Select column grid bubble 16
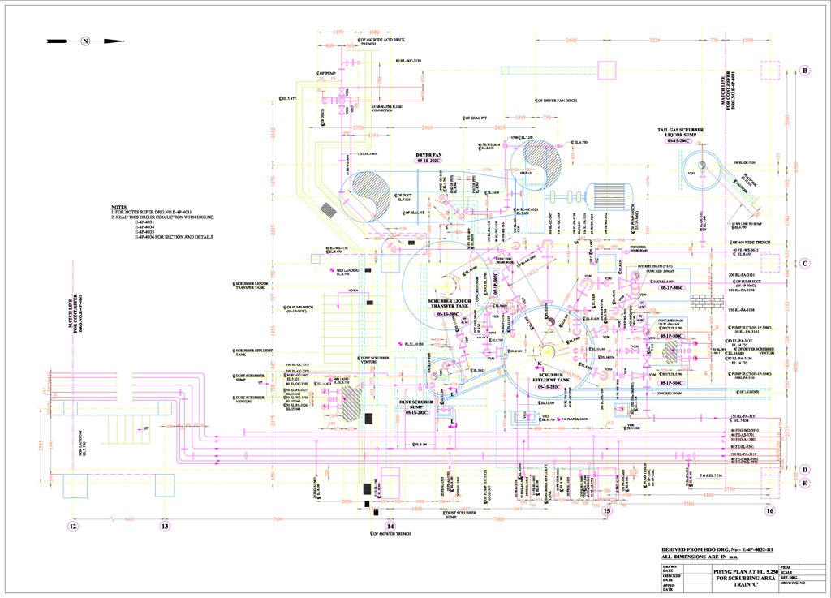The width and height of the screenshot is (831, 598). [x=769, y=510]
